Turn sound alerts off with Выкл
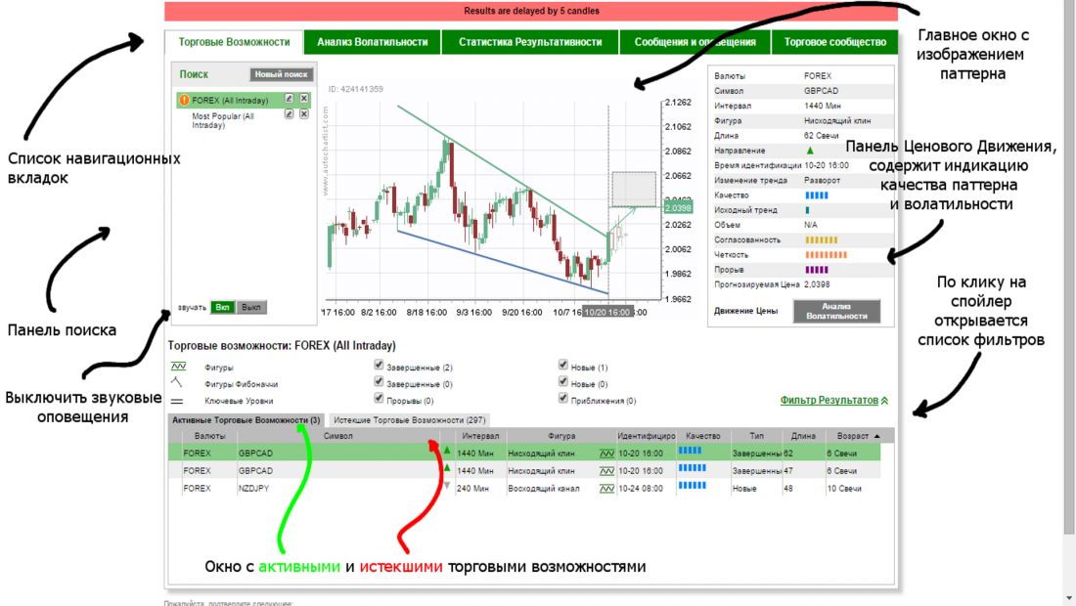The width and height of the screenshot is (1076, 606). coord(251,307)
